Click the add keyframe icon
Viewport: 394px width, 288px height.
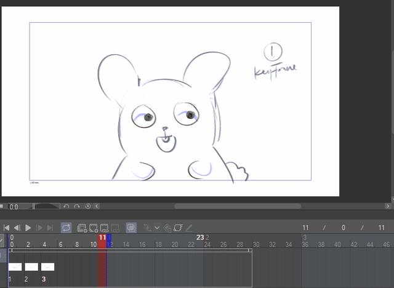148,228
